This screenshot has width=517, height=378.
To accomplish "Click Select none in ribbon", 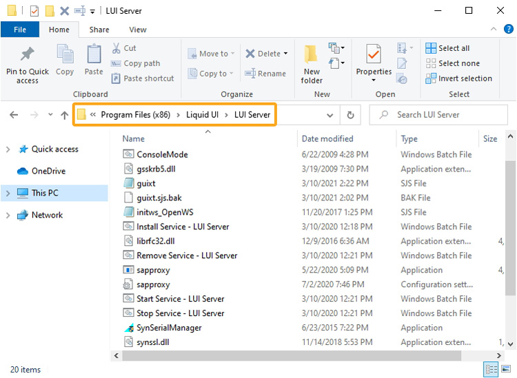I will 453,63.
